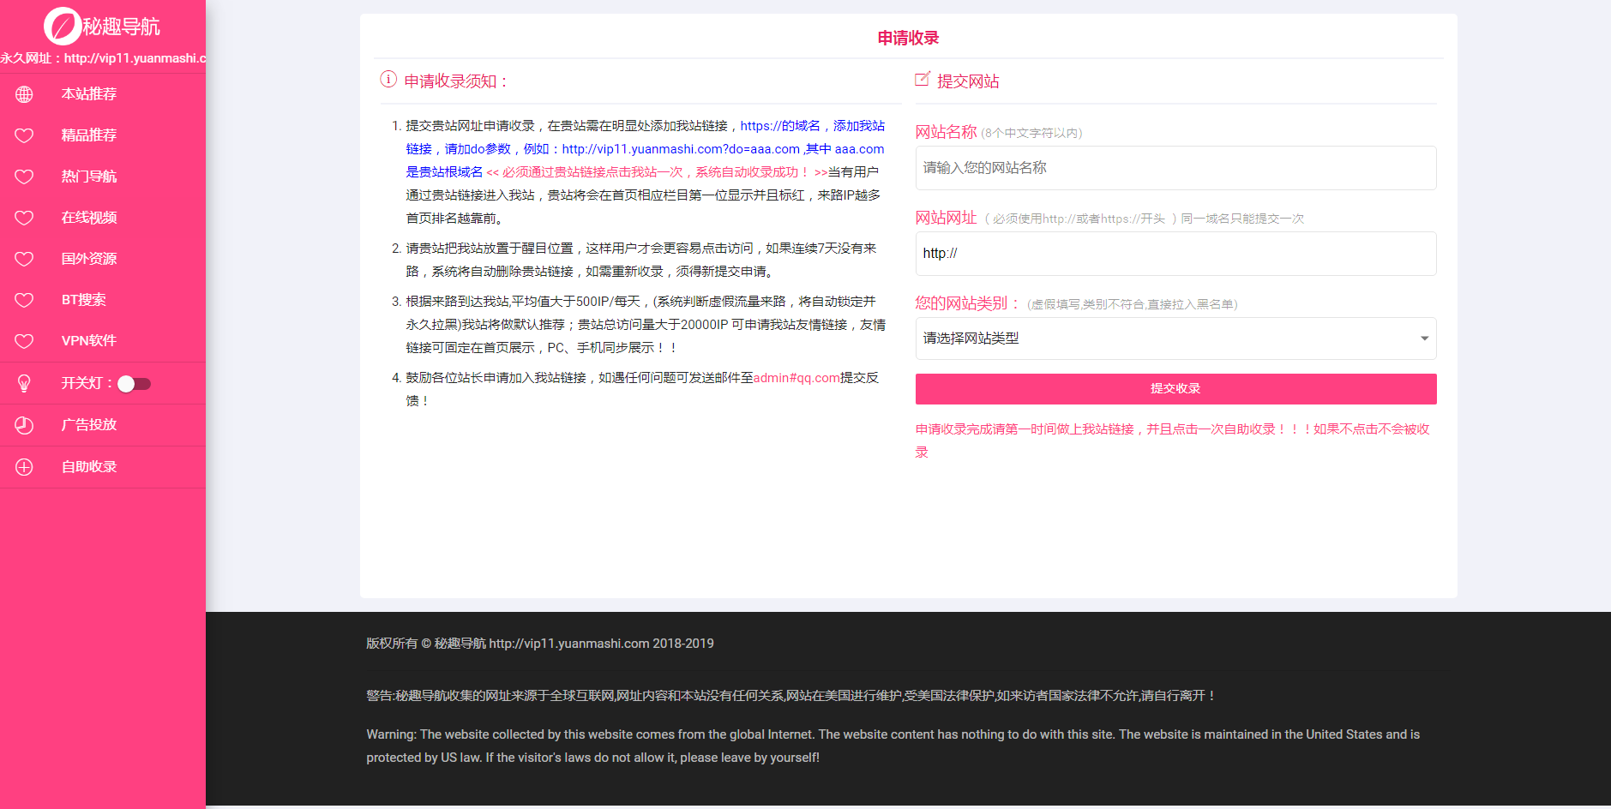The image size is (1611, 809).
Task: Click the heart icon next to 精品推荐
Action: (x=24, y=135)
